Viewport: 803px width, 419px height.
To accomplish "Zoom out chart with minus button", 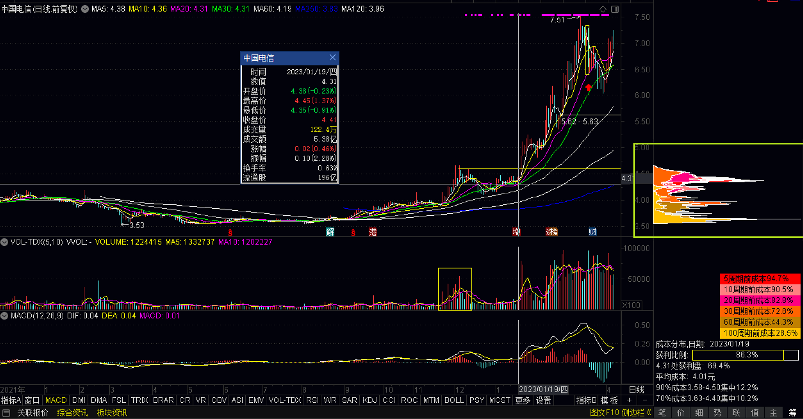I will [645, 400].
